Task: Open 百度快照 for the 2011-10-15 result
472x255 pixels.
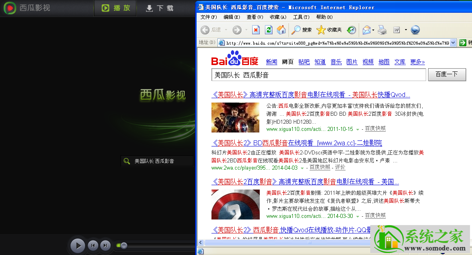Action: tap(375, 128)
